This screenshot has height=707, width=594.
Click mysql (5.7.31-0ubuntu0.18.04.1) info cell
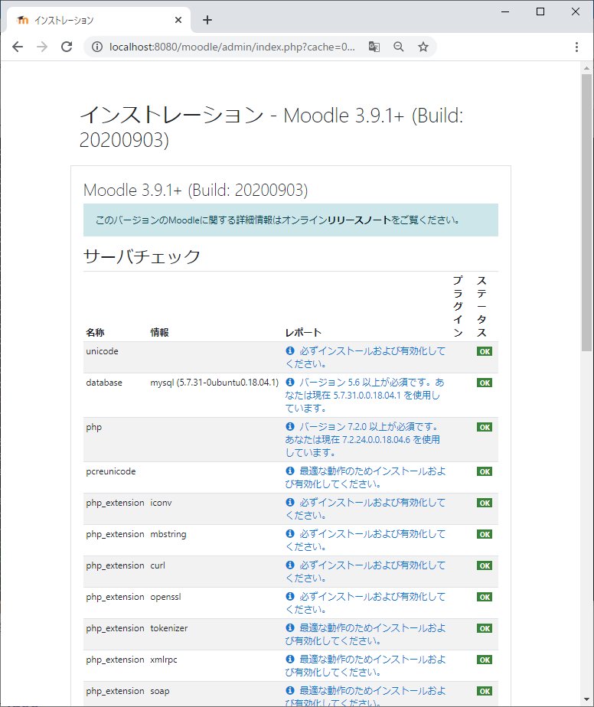click(x=214, y=383)
